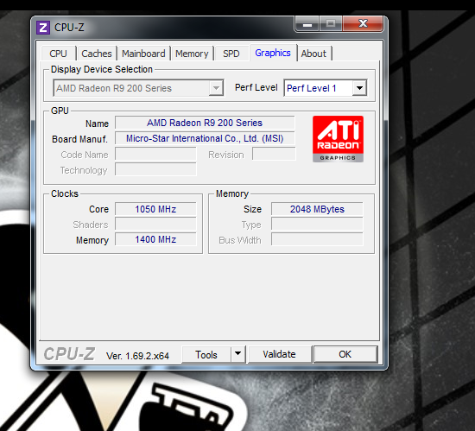Click the arrow next to Tools button

pos(238,354)
